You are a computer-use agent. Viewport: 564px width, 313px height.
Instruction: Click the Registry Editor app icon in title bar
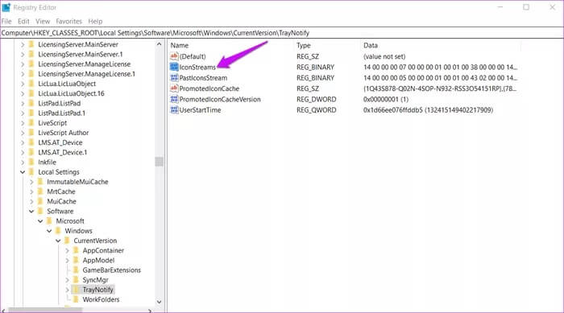pos(6,7)
